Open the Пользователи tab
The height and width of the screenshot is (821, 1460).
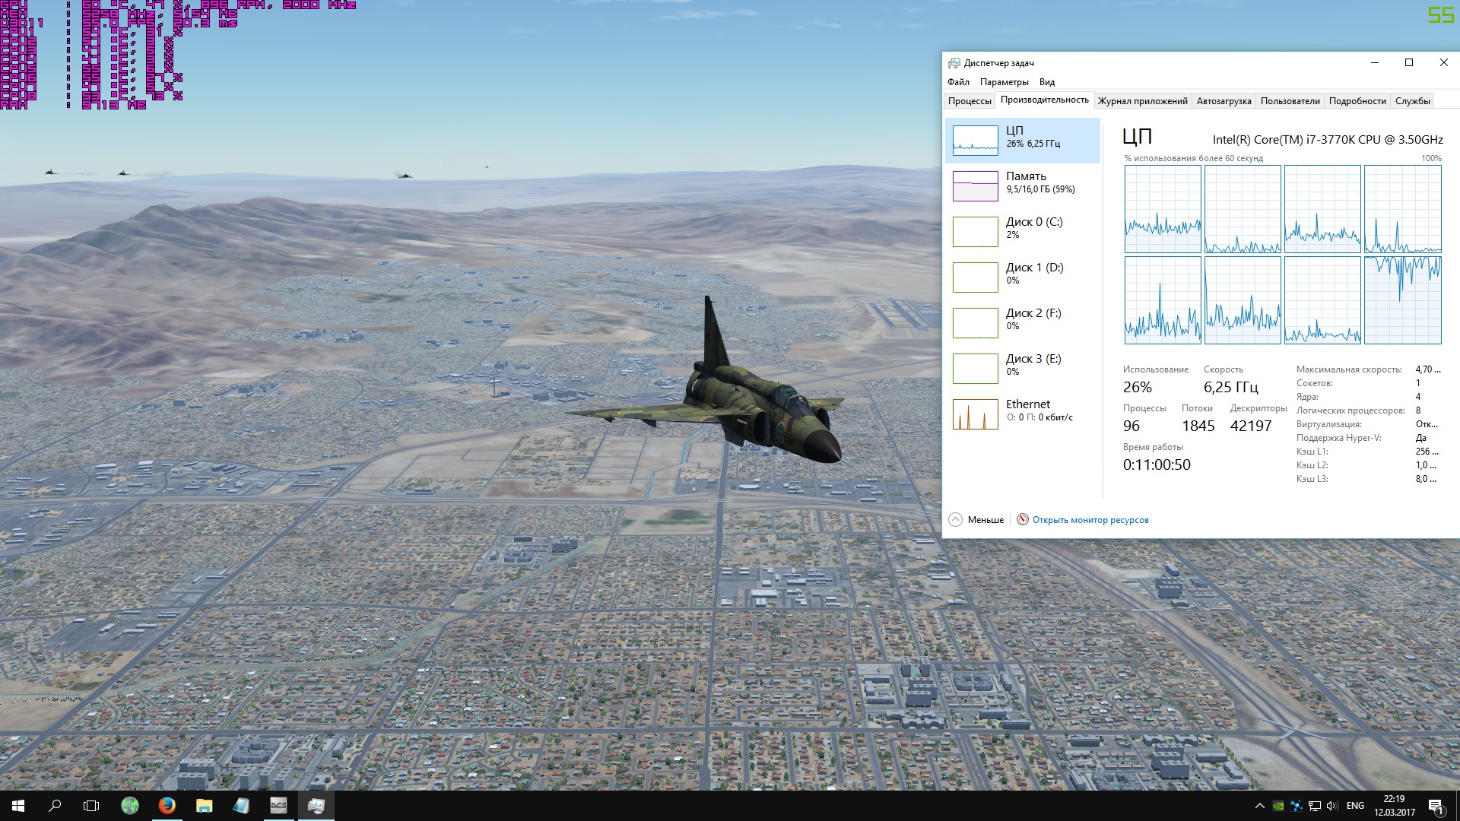pos(1290,101)
